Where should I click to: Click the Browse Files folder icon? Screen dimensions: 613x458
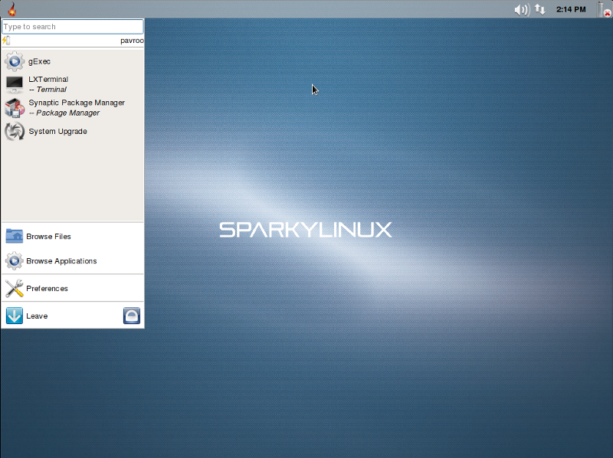[x=15, y=237]
